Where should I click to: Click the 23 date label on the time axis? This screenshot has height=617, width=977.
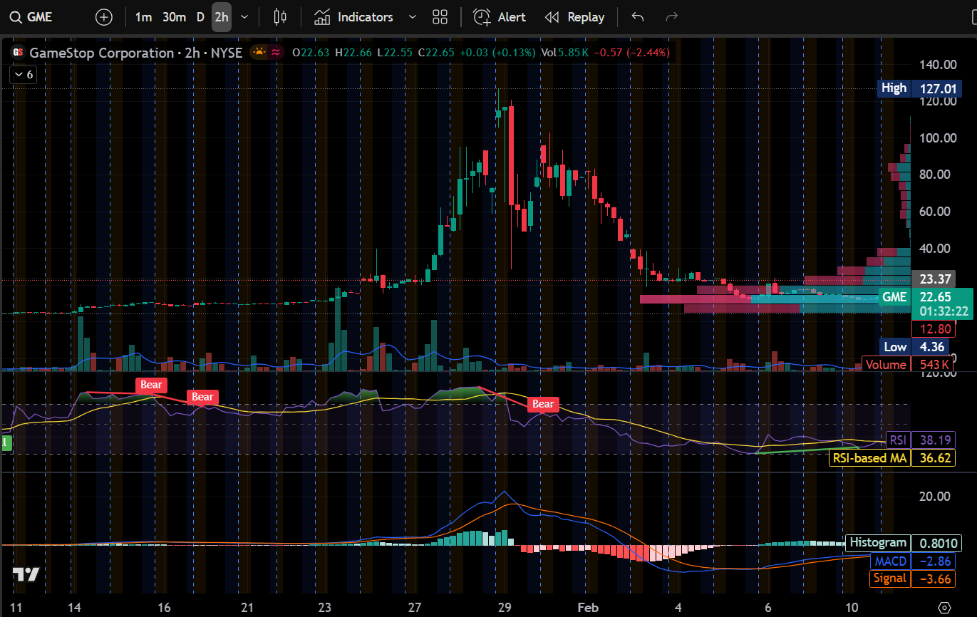324,608
